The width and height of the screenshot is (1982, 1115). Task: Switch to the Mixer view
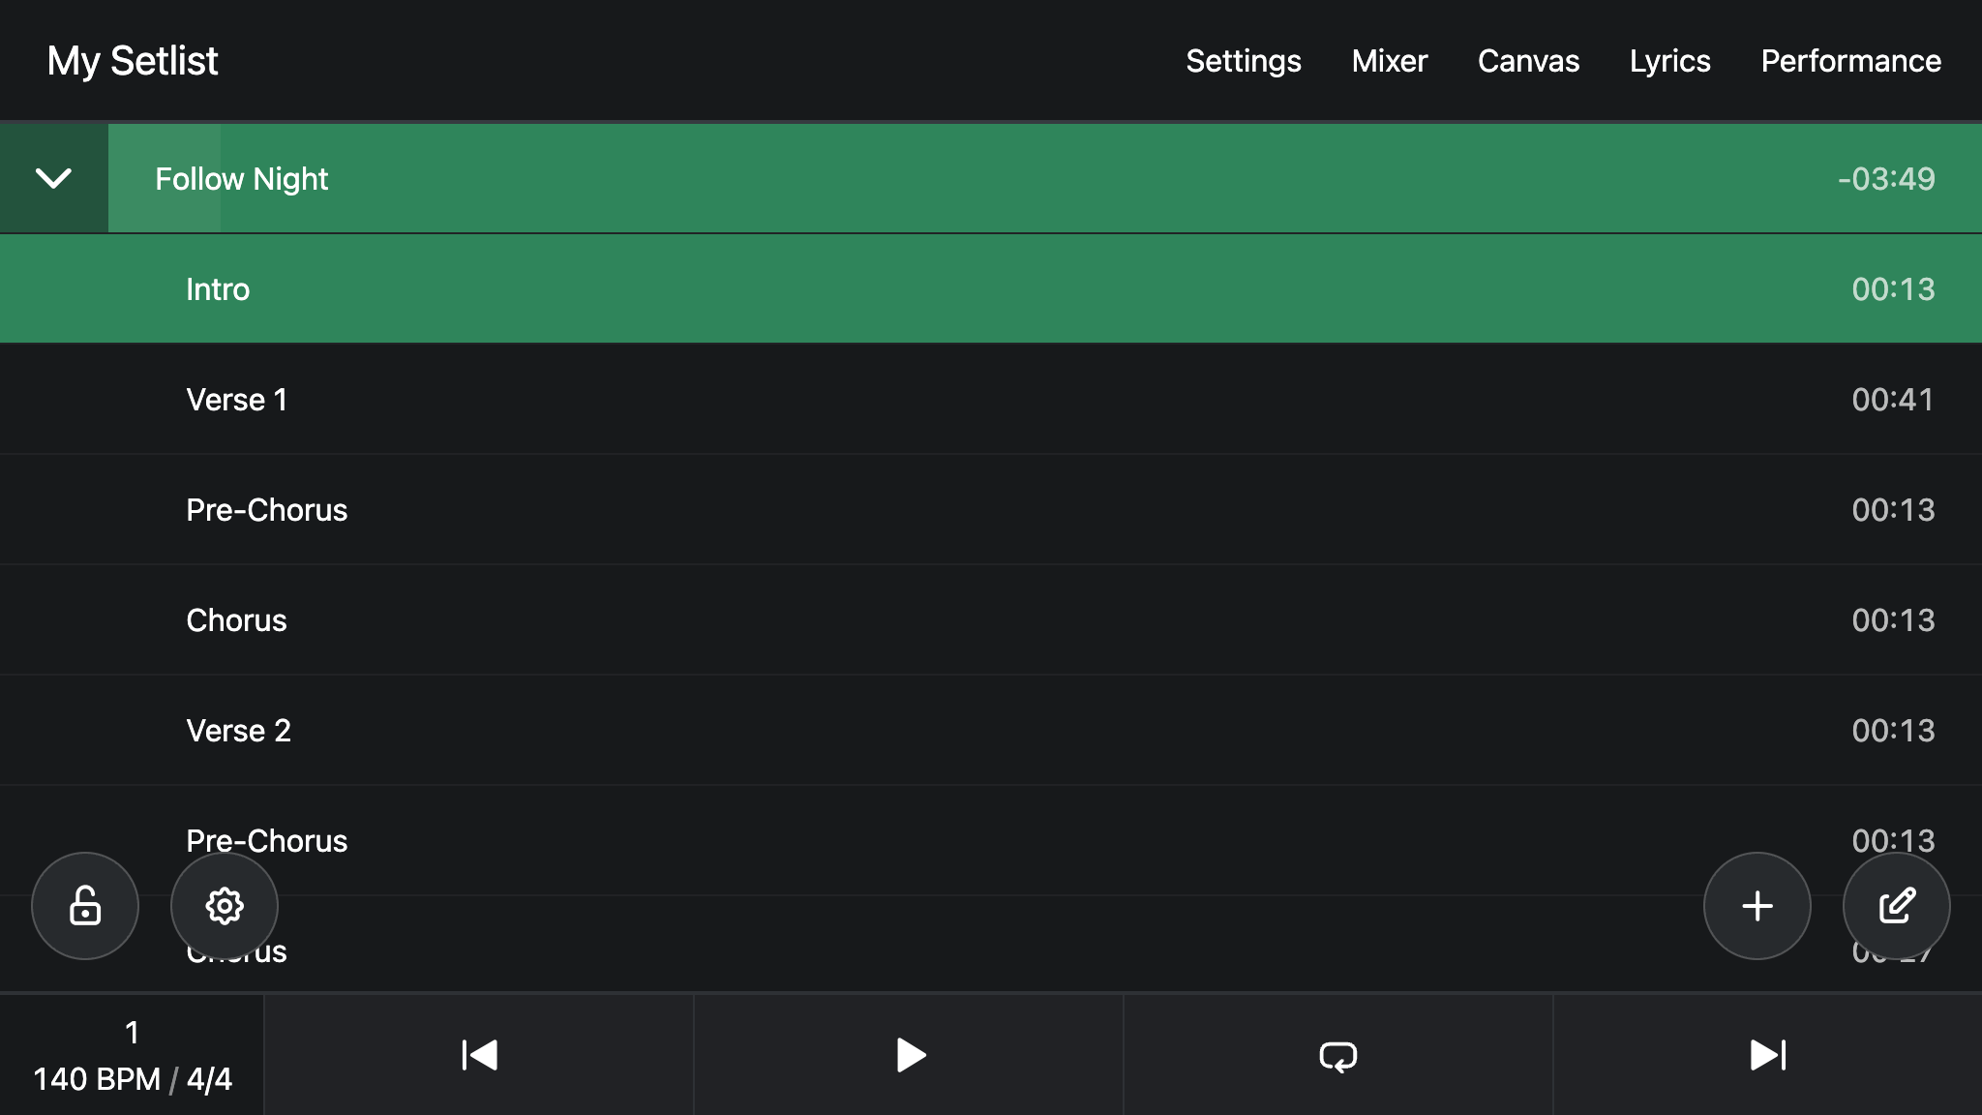[x=1390, y=61]
